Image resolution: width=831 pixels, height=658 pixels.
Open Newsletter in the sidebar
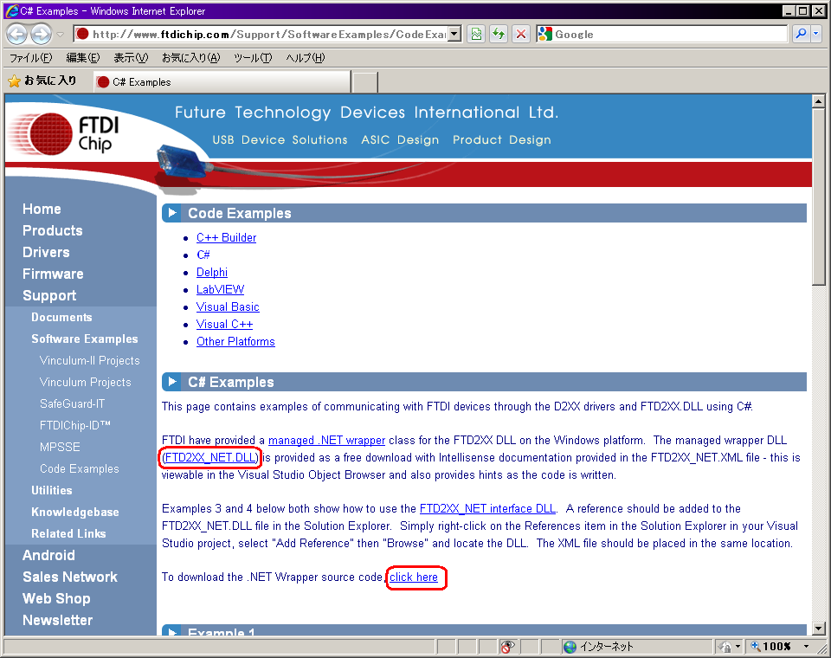click(58, 621)
